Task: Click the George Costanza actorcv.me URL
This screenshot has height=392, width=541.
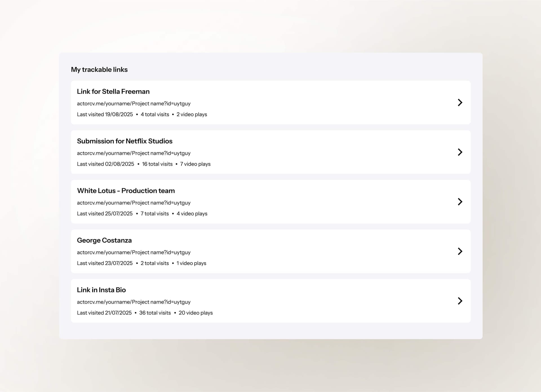Action: [x=134, y=252]
